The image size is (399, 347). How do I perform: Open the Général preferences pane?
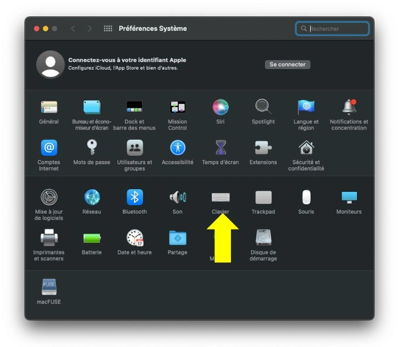click(x=49, y=107)
